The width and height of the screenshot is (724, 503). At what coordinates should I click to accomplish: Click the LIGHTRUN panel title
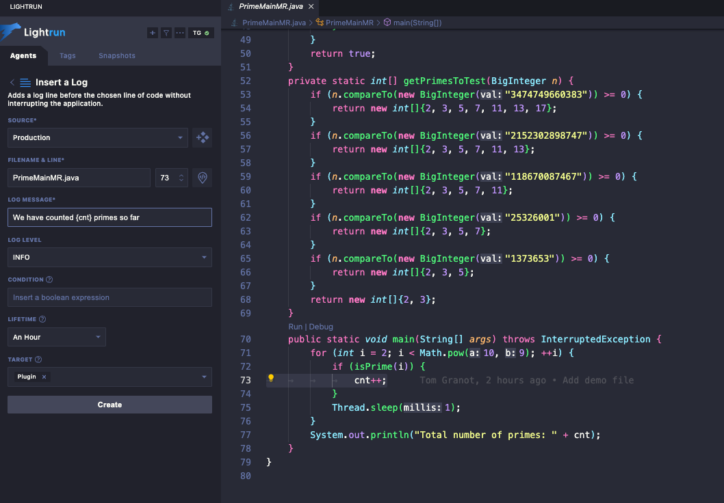coord(26,6)
